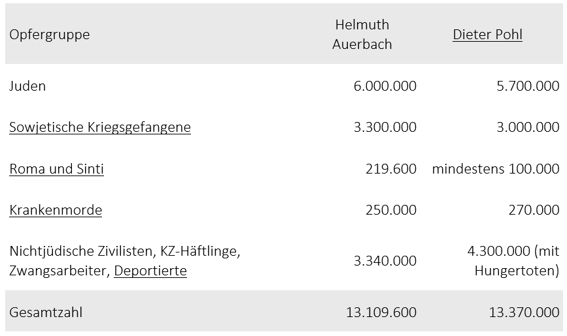Select the Helmuth Auerbach column header
The image size is (567, 336).
coord(362,35)
